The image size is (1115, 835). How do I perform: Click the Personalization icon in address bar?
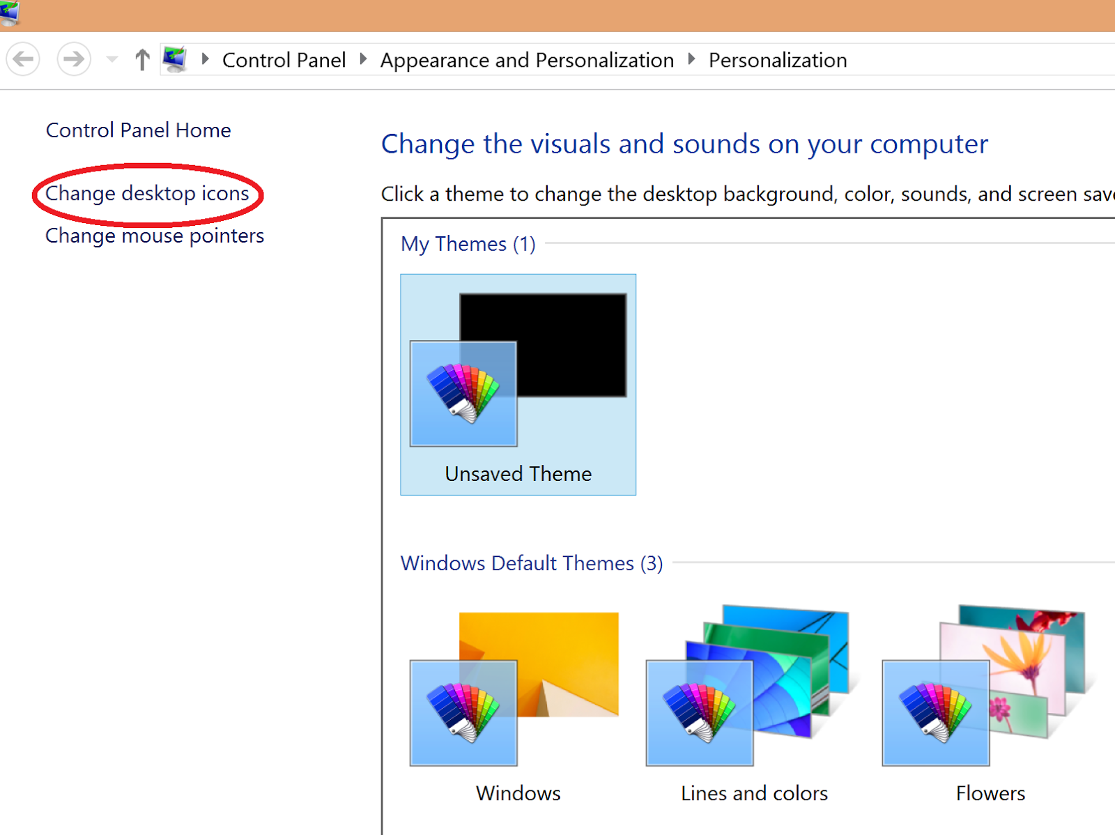point(174,59)
